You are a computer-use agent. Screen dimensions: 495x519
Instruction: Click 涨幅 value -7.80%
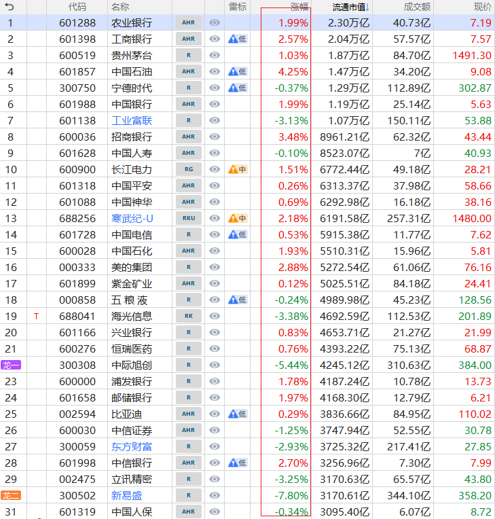(x=291, y=495)
